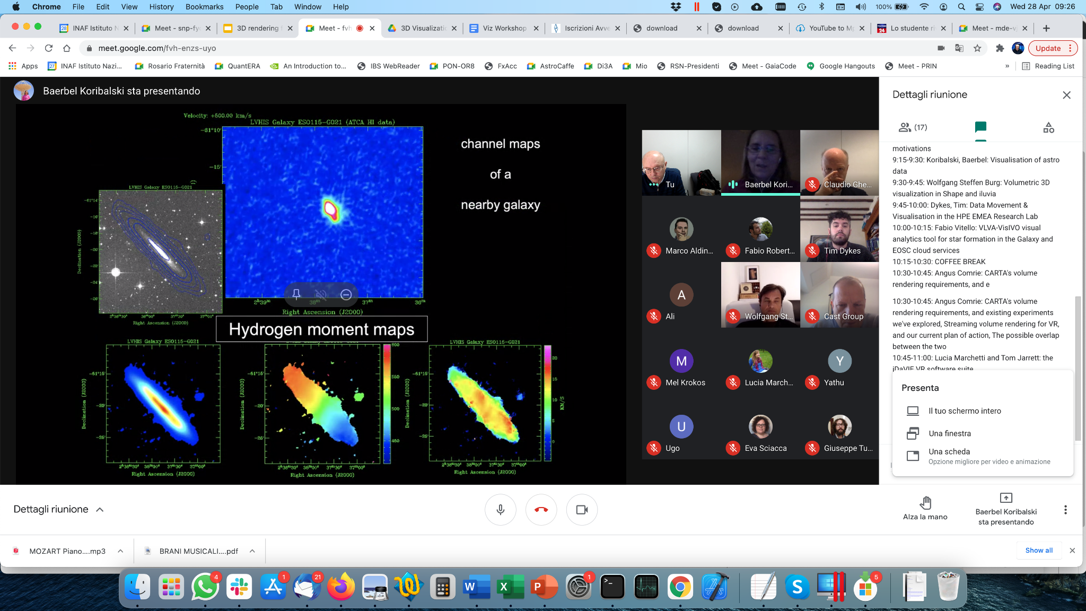This screenshot has height=611, width=1086.
Task: Open the Google Hangouts bookmark
Action: (x=840, y=66)
